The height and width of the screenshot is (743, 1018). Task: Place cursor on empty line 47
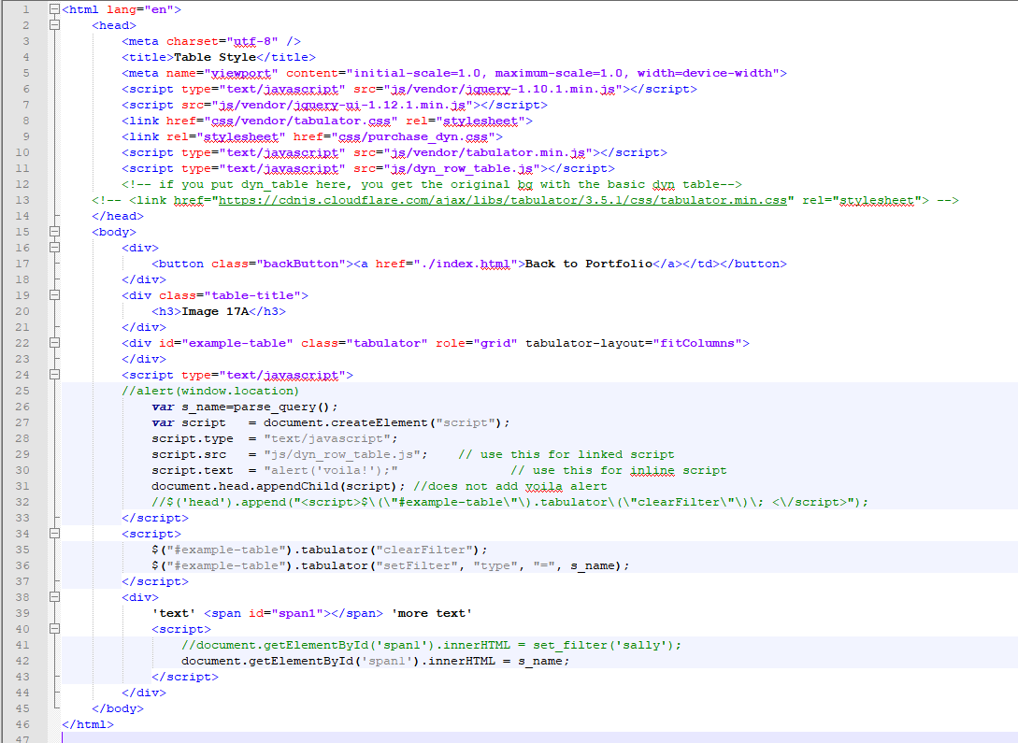(x=538, y=738)
